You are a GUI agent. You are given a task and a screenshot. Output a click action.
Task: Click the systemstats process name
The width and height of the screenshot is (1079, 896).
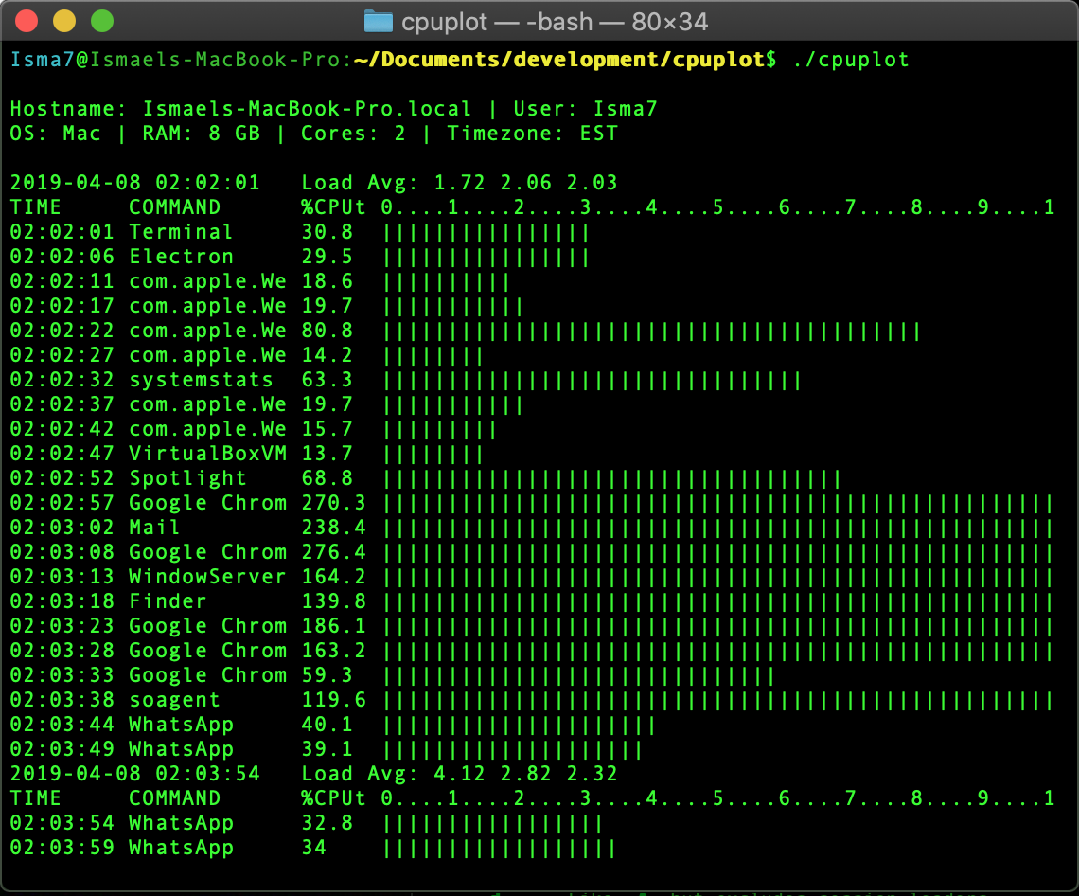tap(201, 380)
